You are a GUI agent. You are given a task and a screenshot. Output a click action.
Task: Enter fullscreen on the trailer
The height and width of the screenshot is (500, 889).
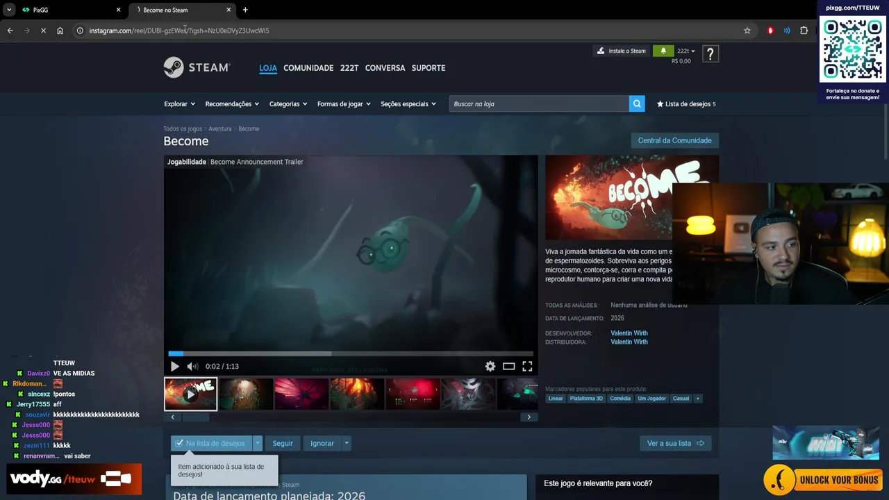click(x=527, y=367)
